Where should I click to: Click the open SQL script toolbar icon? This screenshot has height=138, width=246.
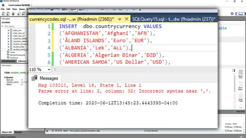(8, 14)
